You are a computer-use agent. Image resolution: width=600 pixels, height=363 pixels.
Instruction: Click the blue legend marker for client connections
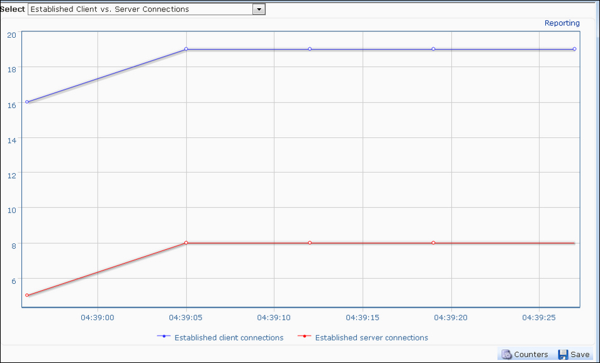coord(164,336)
